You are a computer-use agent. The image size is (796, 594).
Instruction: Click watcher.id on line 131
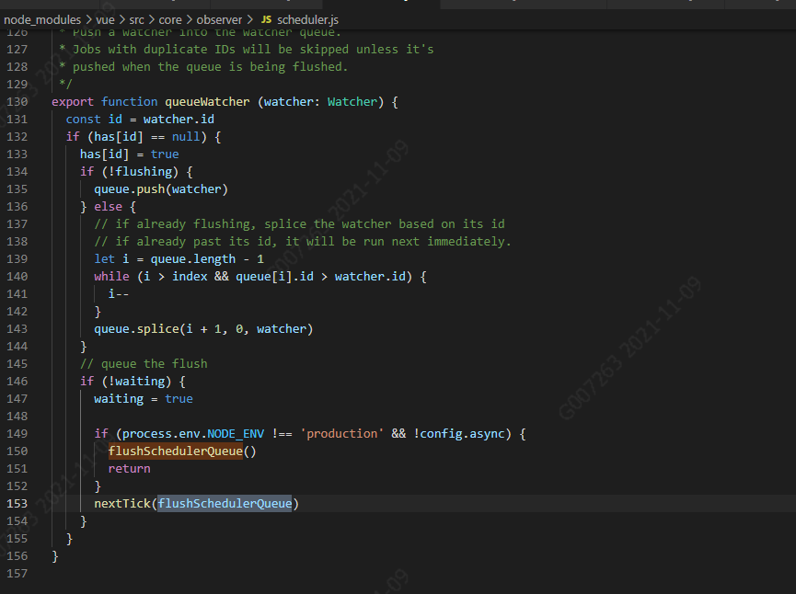179,120
